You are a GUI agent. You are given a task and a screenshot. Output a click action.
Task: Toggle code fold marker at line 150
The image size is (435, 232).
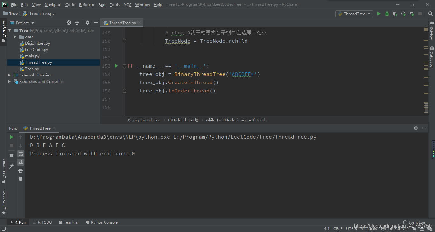125,41
